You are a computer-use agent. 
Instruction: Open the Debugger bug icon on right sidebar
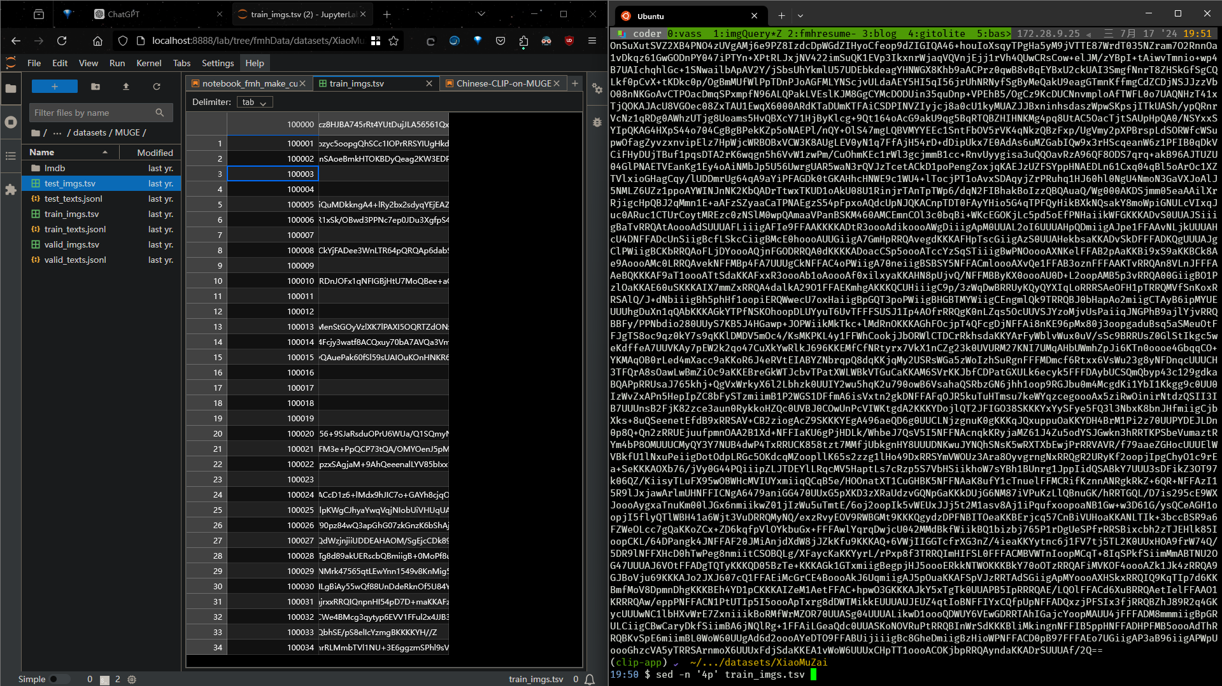(597, 122)
